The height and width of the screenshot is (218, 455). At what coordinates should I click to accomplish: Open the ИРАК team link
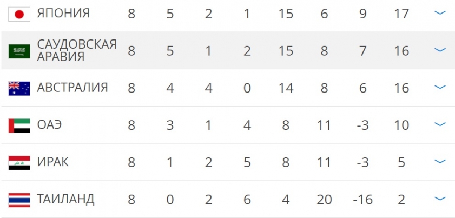click(x=53, y=162)
